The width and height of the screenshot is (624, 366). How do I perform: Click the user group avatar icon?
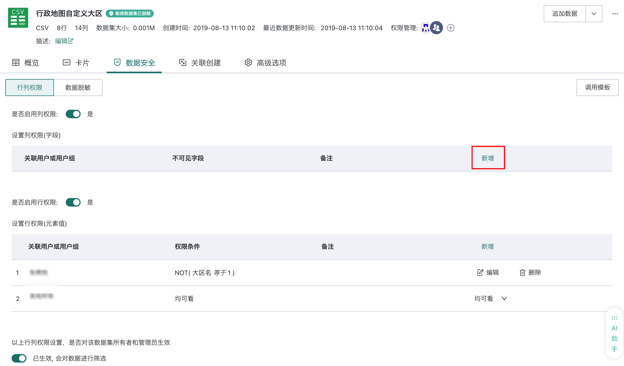pos(436,28)
